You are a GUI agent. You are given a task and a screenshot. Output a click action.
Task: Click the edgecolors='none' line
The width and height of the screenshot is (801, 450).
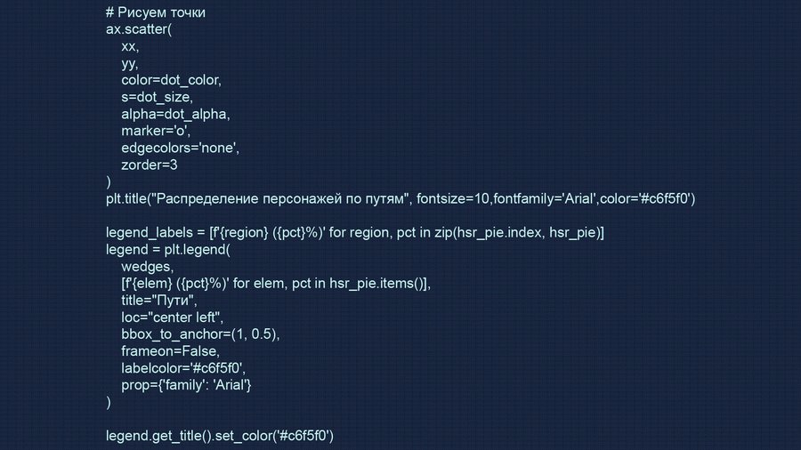pyautogui.click(x=181, y=148)
